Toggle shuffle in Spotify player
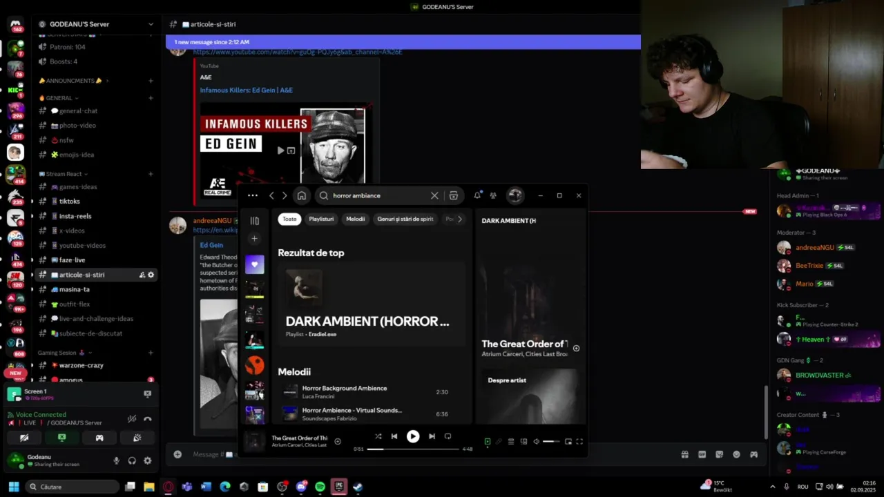This screenshot has width=884, height=497. [378, 436]
